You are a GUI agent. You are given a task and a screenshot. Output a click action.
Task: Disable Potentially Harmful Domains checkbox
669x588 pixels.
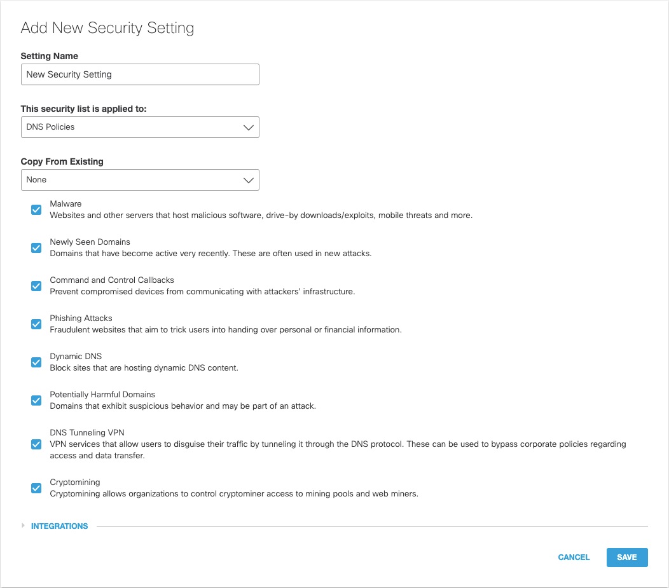point(36,400)
